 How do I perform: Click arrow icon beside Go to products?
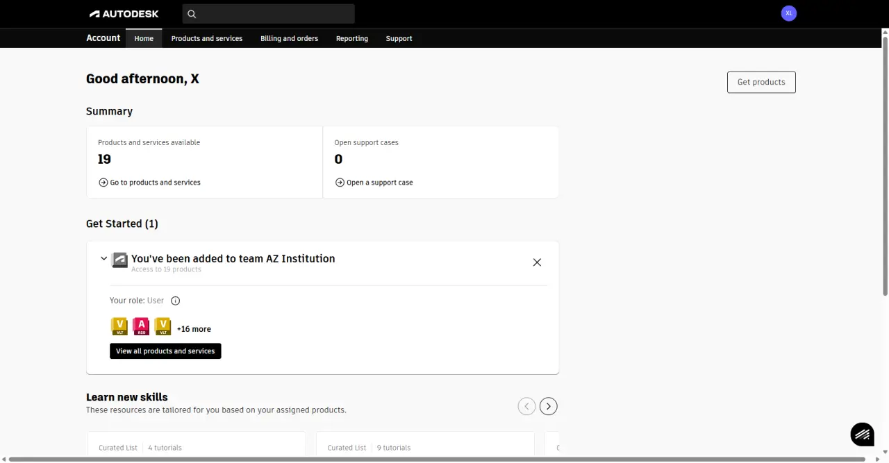point(103,183)
